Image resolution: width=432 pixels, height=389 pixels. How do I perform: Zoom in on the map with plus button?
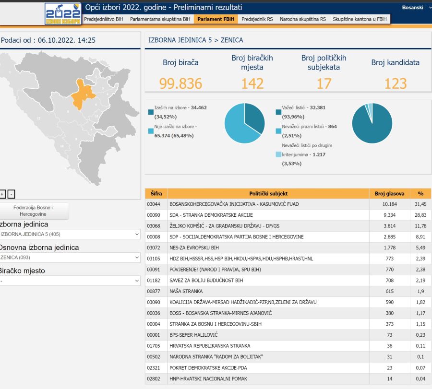[x=2, y=194]
